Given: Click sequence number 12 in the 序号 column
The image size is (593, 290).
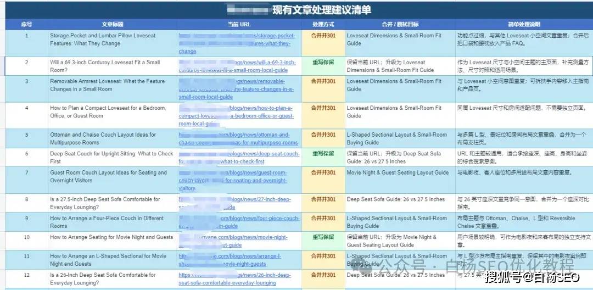Looking at the screenshot, I should pyautogui.click(x=26, y=275).
